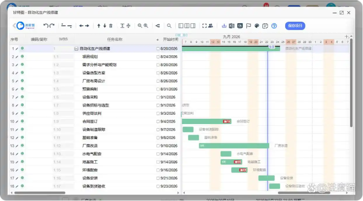Outdent task with left arrow
This screenshot has width=363, height=201.
[81, 26]
